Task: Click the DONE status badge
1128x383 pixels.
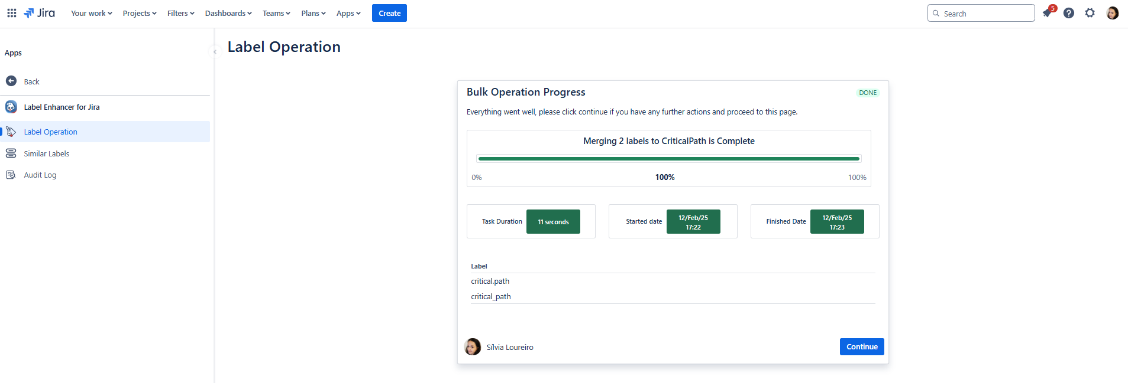Action: point(868,93)
